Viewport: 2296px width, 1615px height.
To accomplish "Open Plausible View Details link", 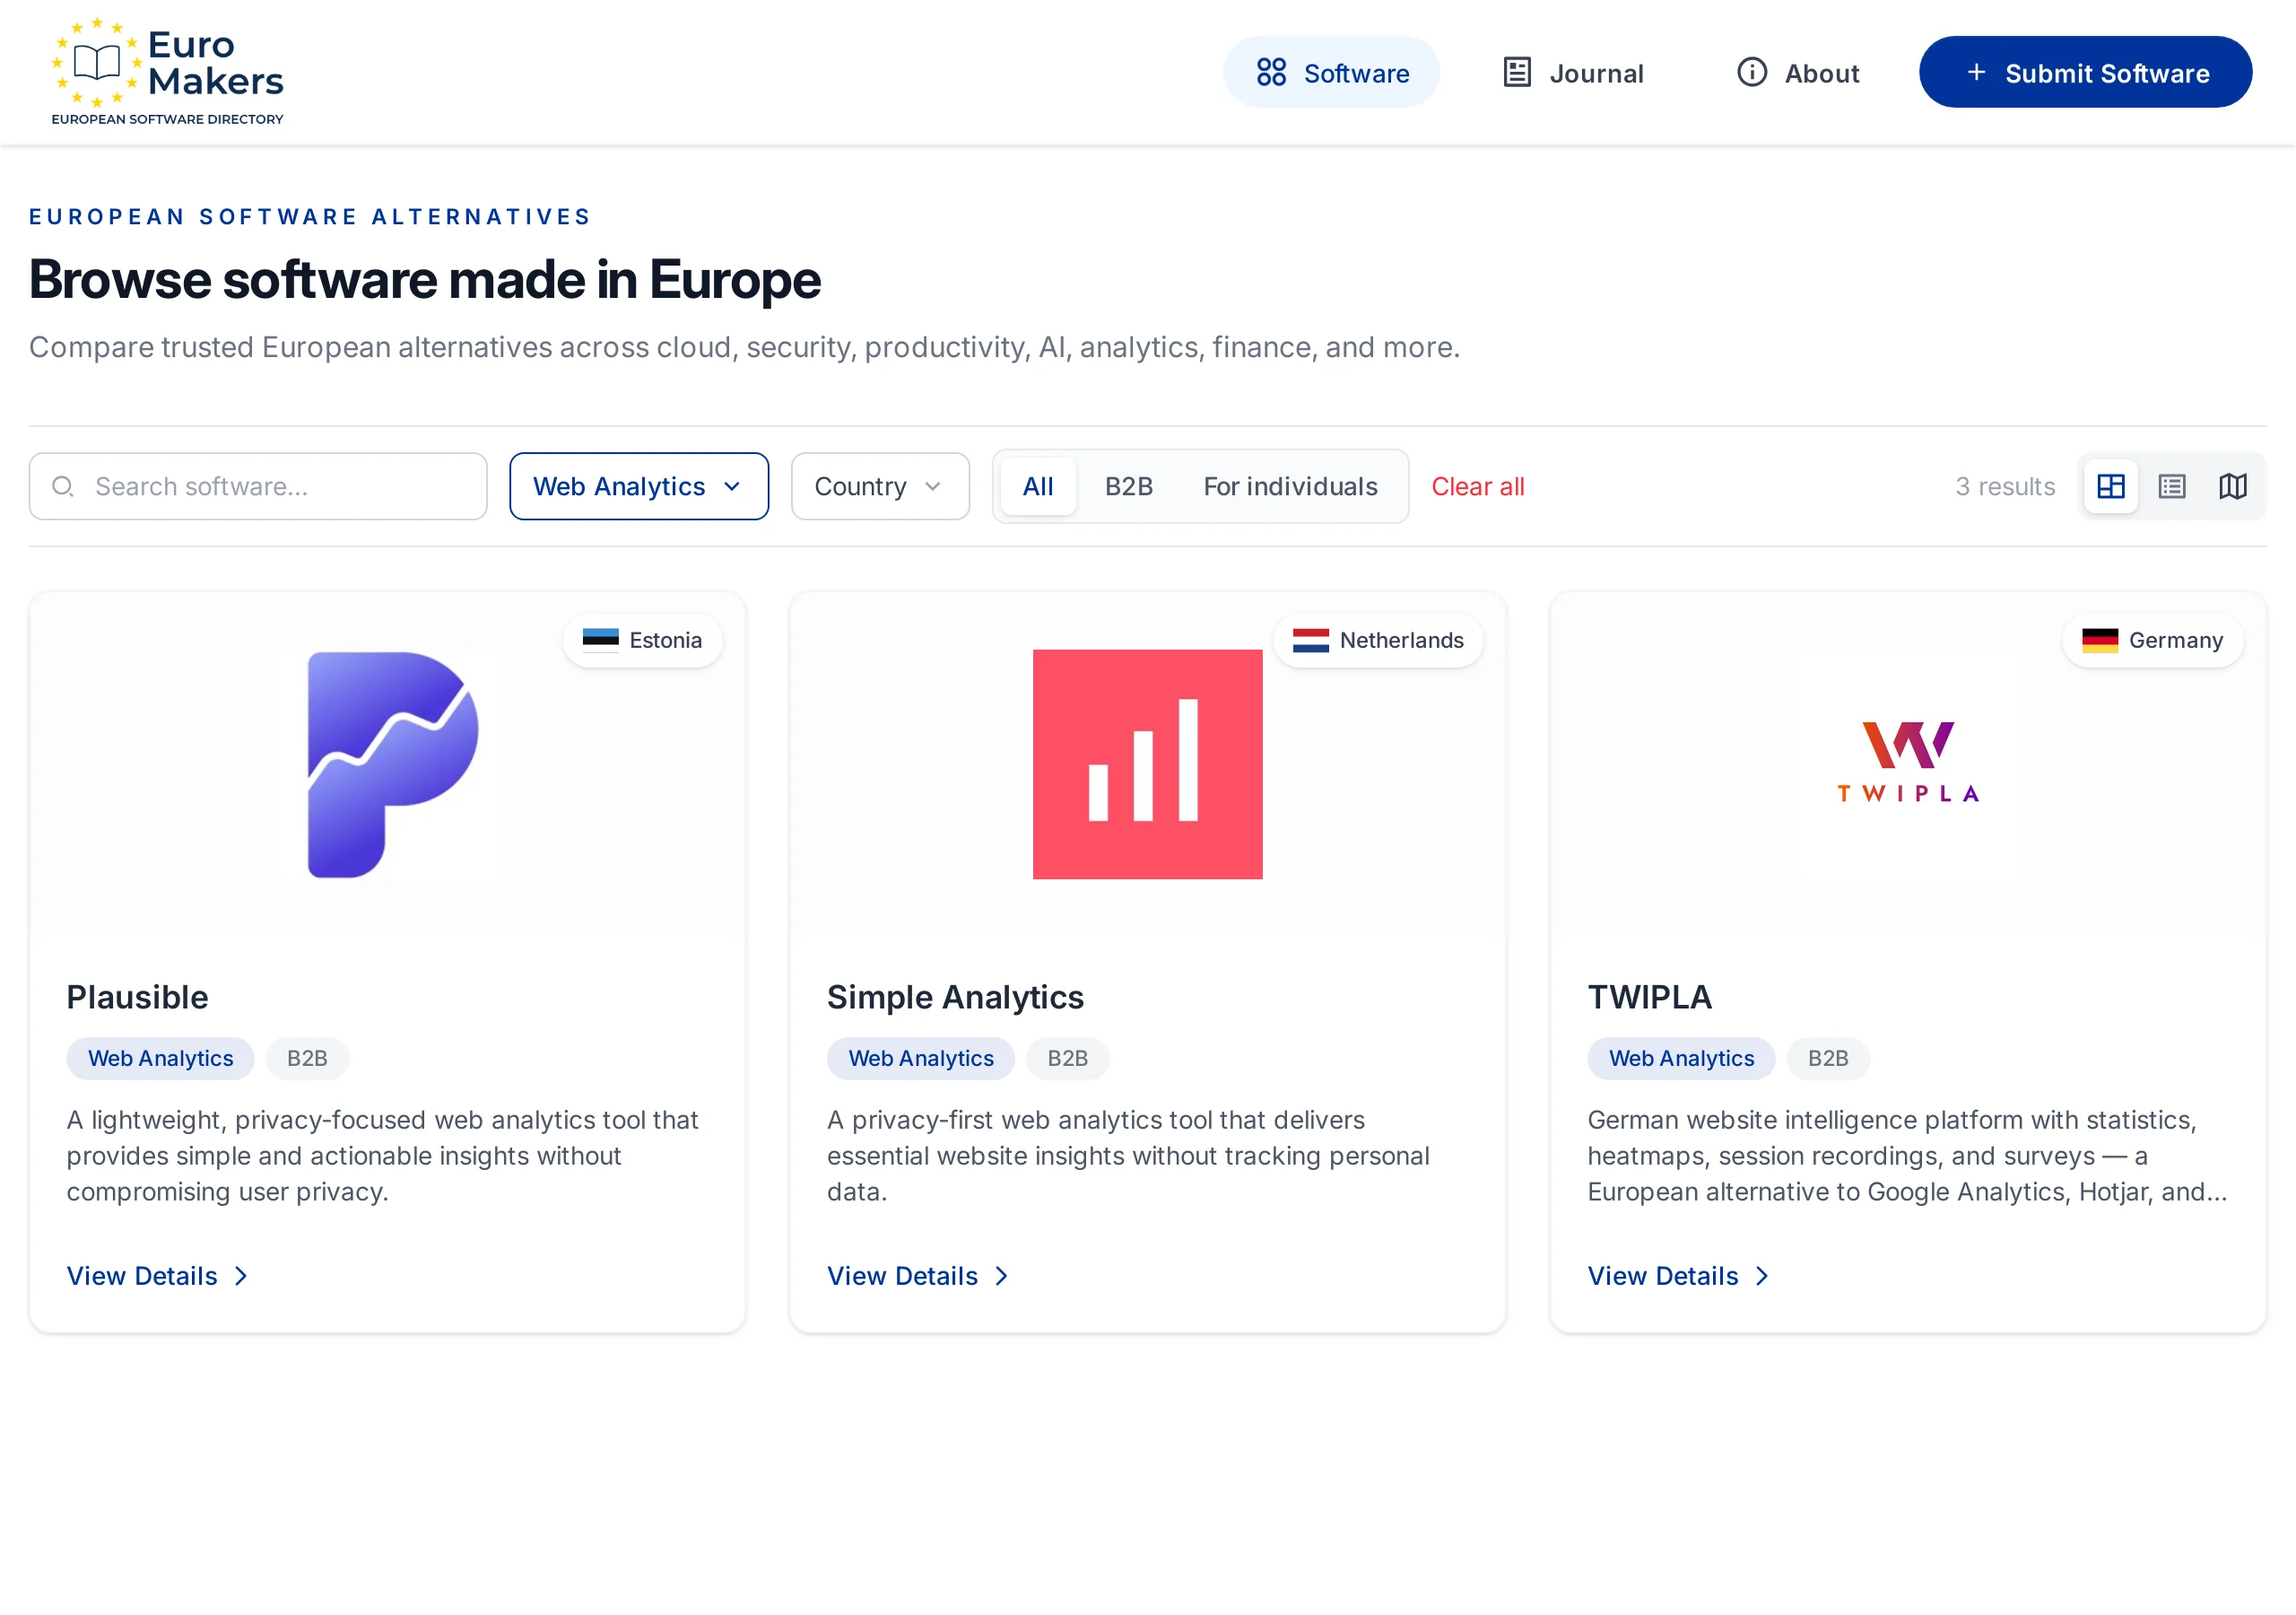I will (158, 1277).
